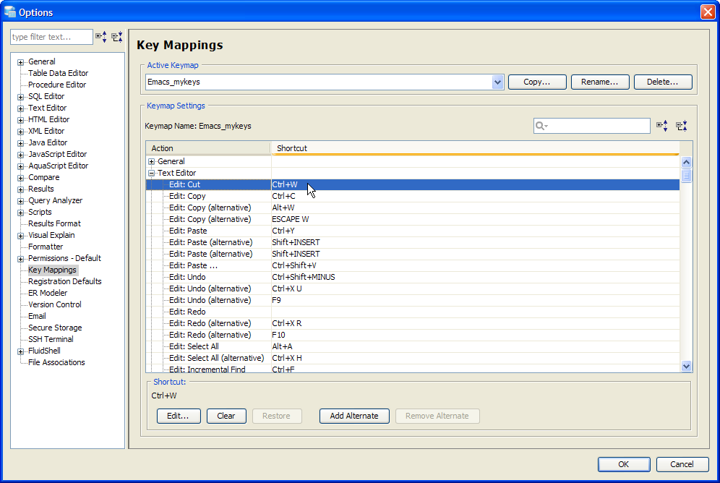This screenshot has height=483, width=720.
Task: Expand the Permissions - Default node
Action: pyautogui.click(x=21, y=259)
